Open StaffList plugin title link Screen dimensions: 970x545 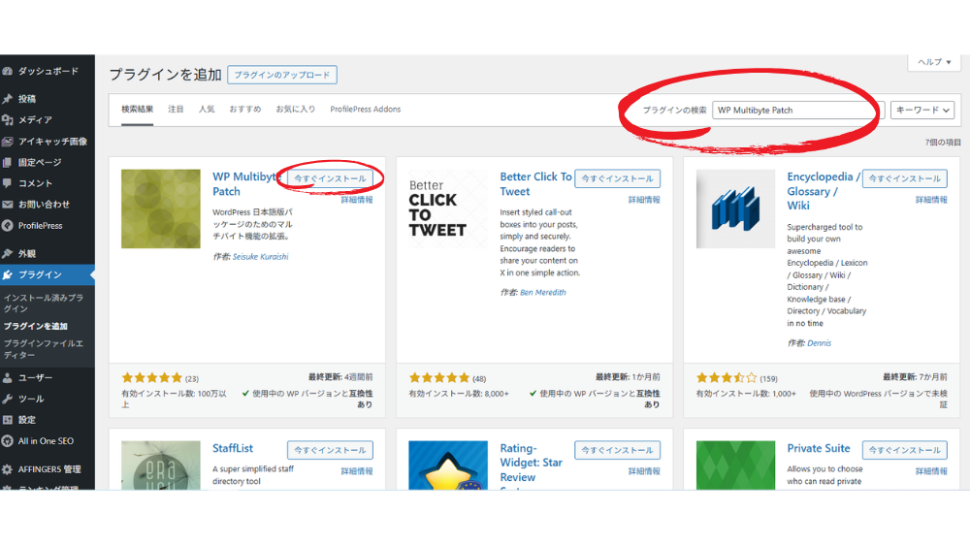(233, 448)
